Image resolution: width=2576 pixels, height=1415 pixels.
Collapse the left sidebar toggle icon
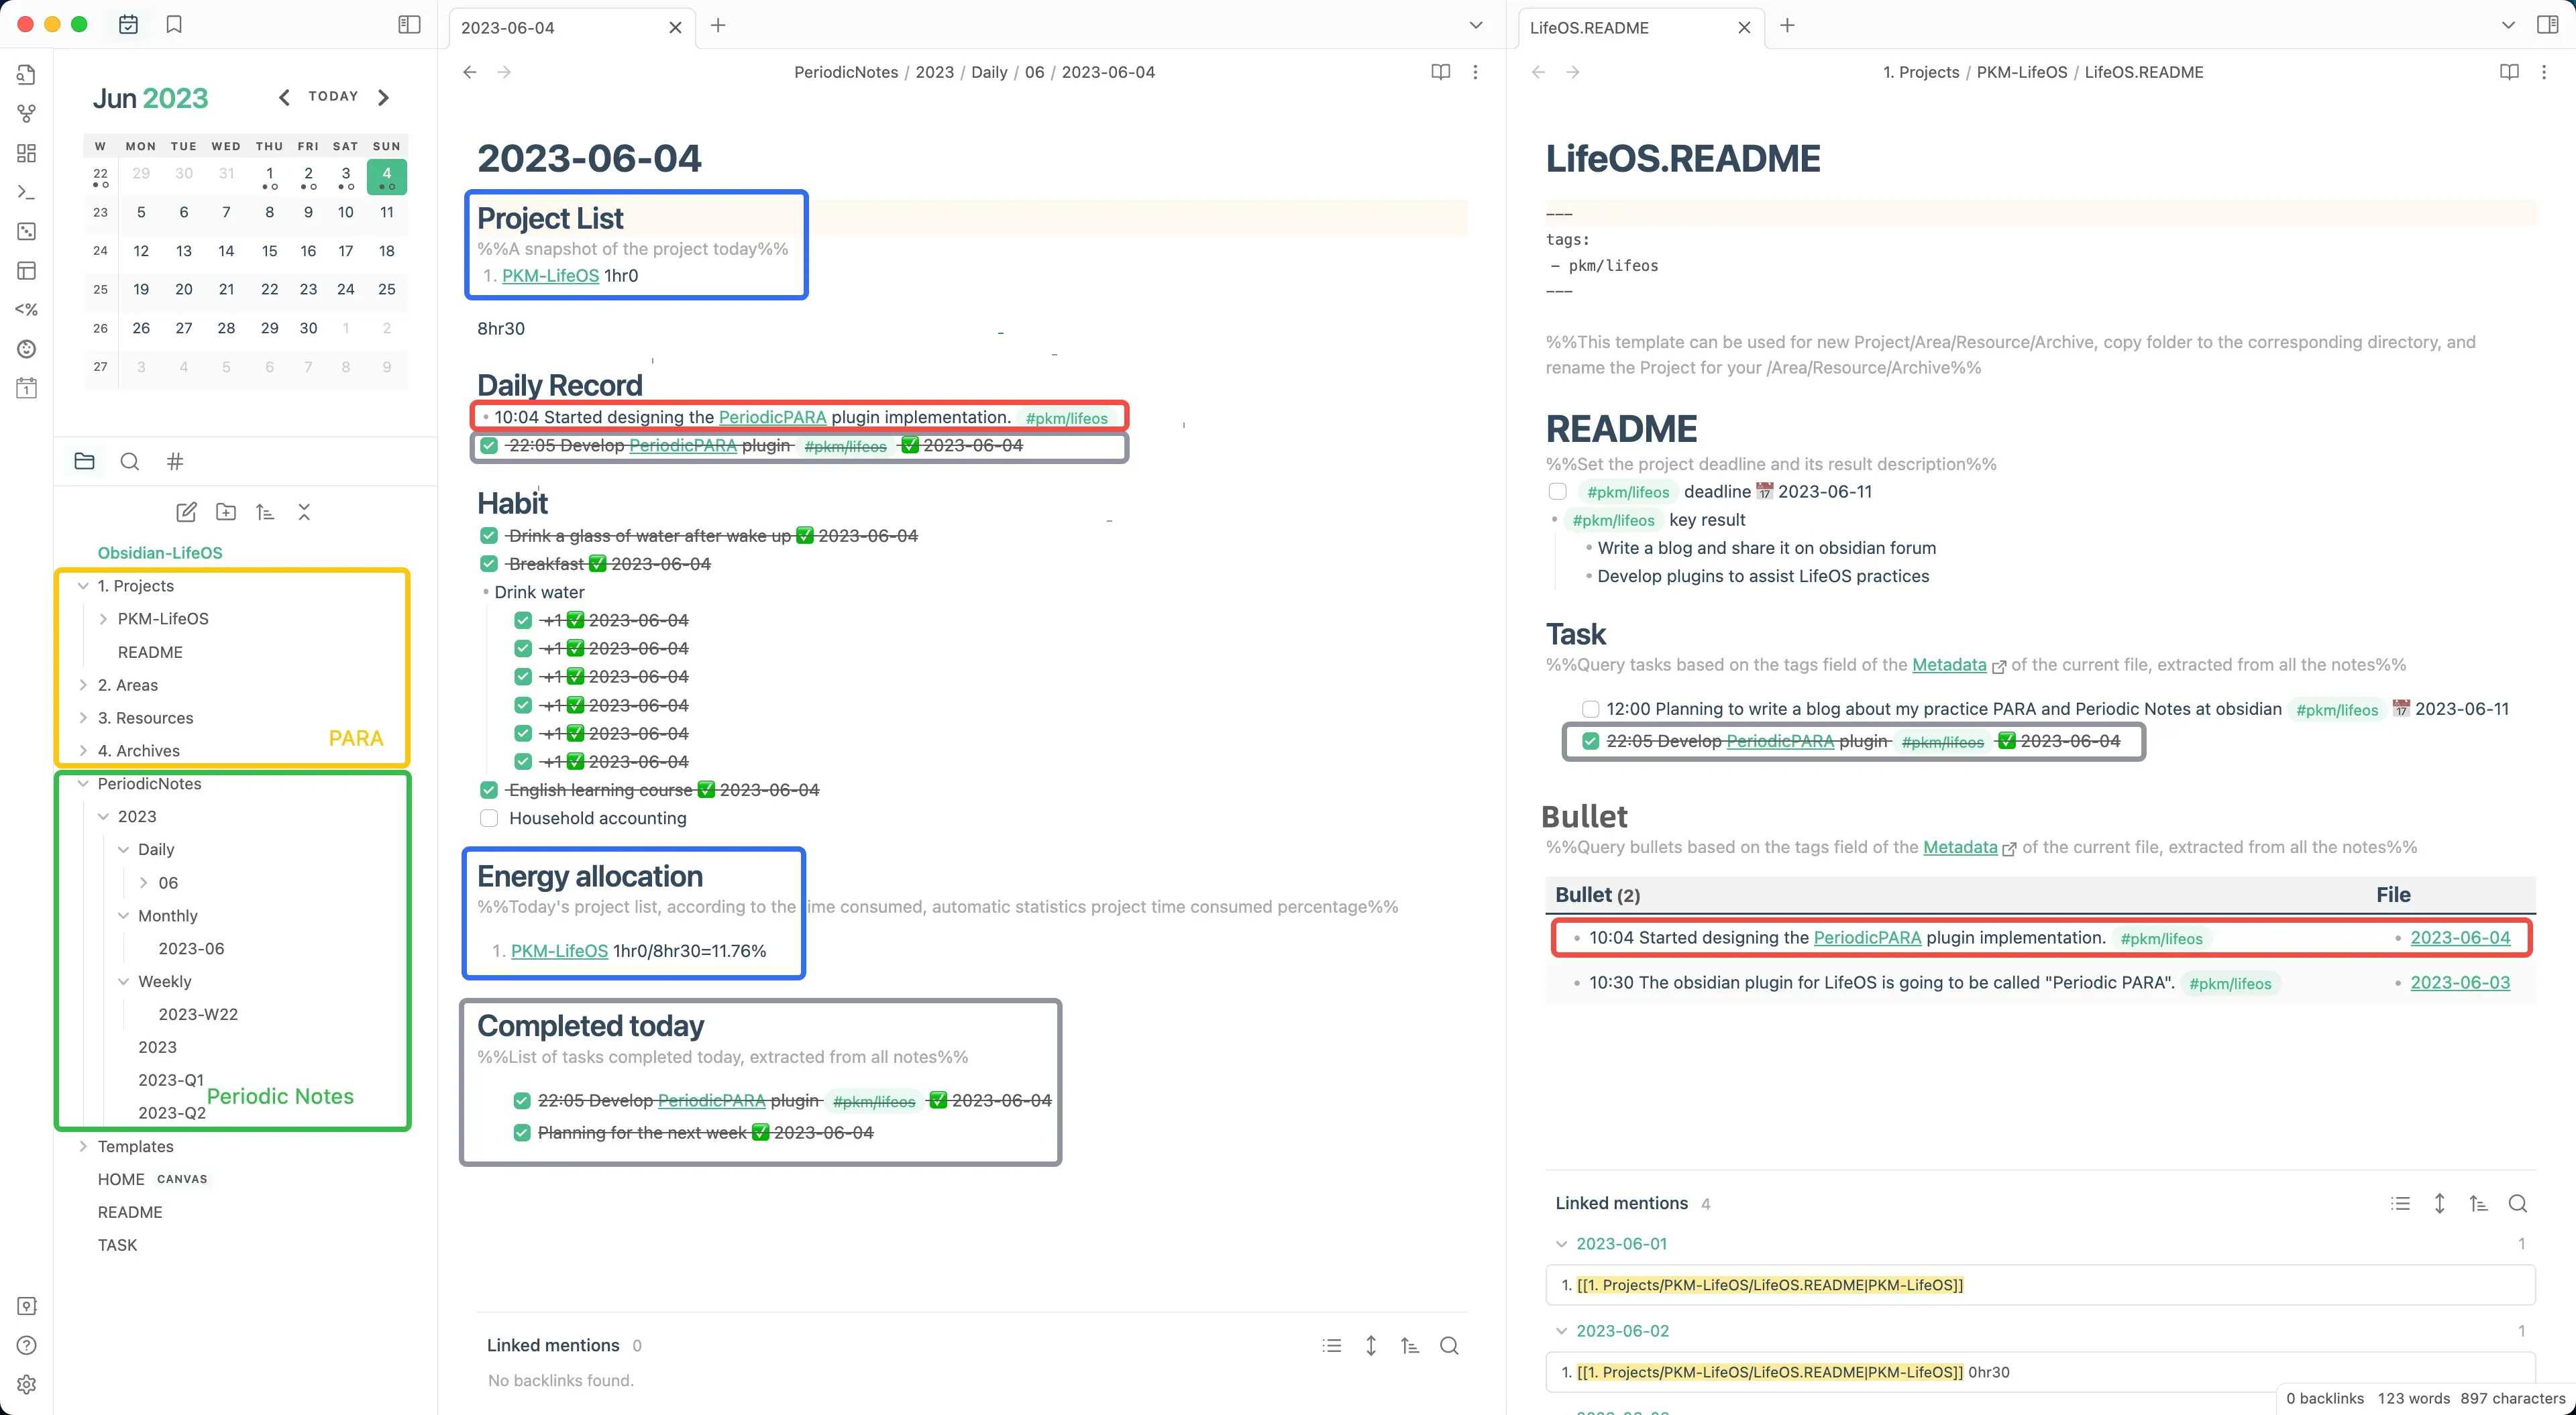409,25
